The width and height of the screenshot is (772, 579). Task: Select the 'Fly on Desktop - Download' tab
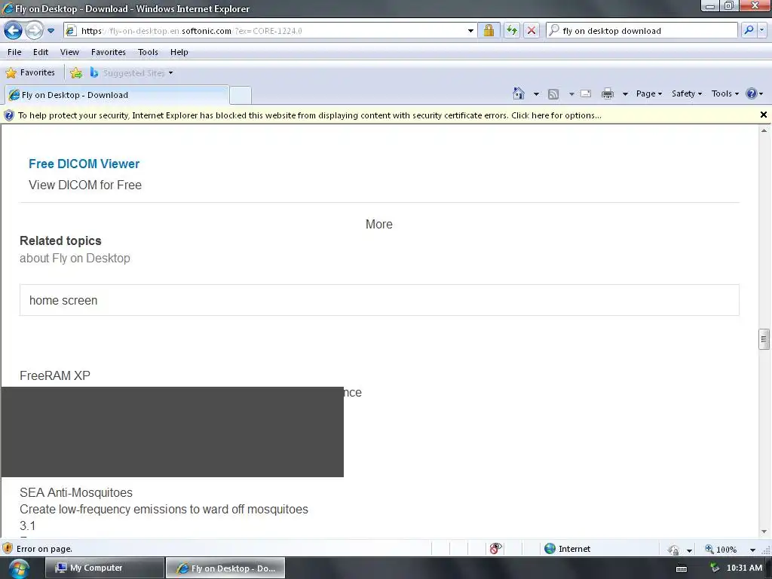pos(117,94)
